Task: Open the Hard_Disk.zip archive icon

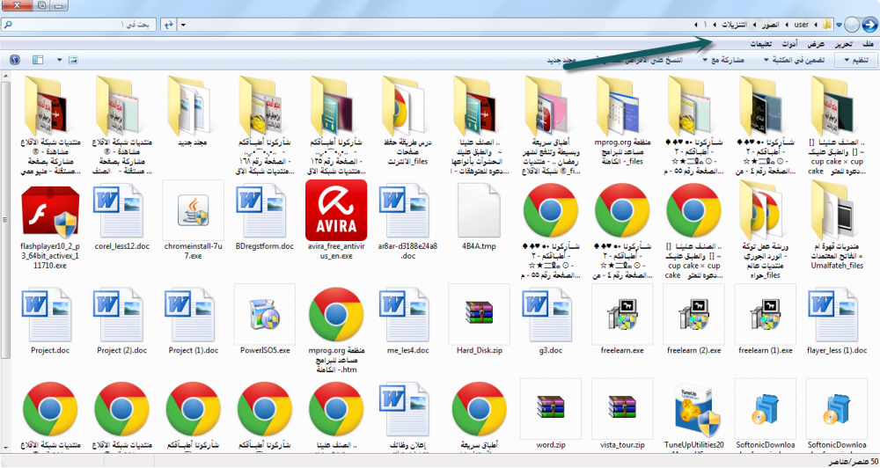Action: tap(479, 314)
